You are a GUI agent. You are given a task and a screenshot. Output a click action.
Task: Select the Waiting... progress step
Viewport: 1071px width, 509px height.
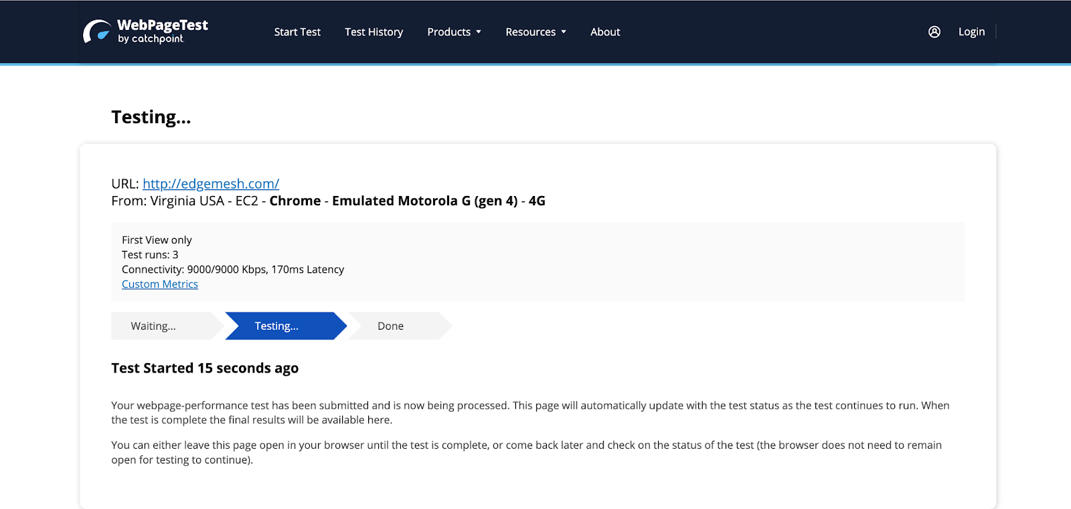coord(166,326)
